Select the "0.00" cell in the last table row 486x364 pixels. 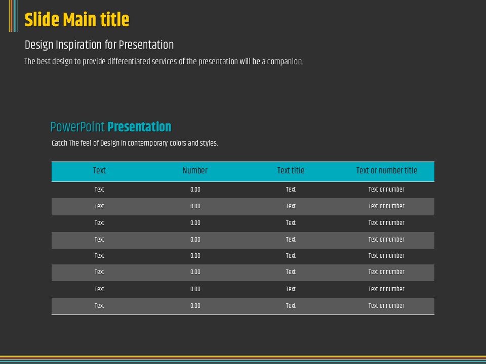195,306
